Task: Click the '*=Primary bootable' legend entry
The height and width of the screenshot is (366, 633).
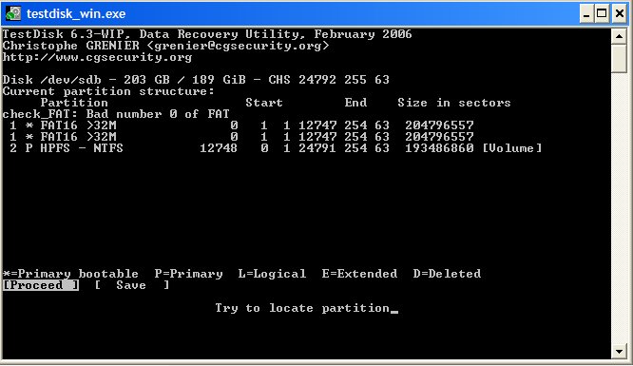Action: point(70,274)
